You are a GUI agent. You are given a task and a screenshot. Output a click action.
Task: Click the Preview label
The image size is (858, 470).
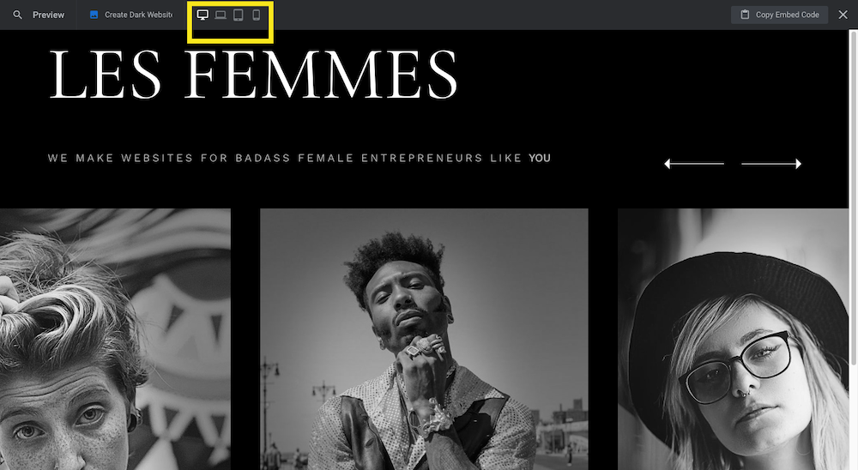point(48,15)
